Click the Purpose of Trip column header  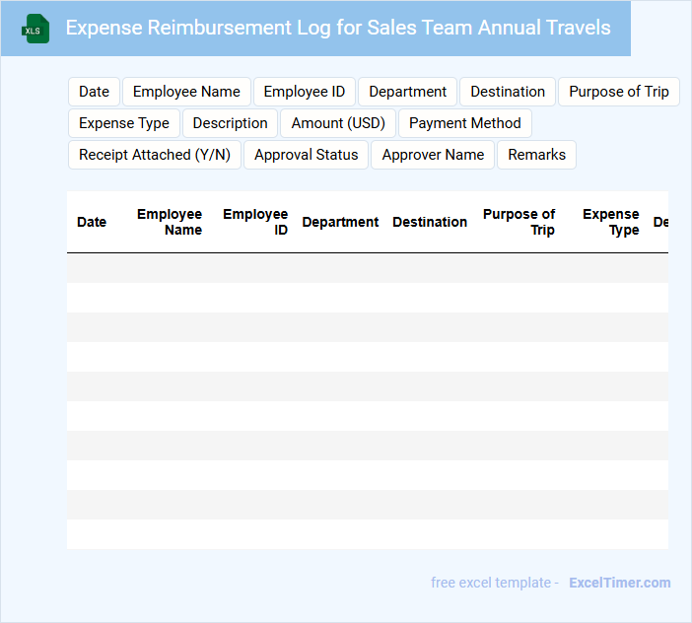pos(519,222)
